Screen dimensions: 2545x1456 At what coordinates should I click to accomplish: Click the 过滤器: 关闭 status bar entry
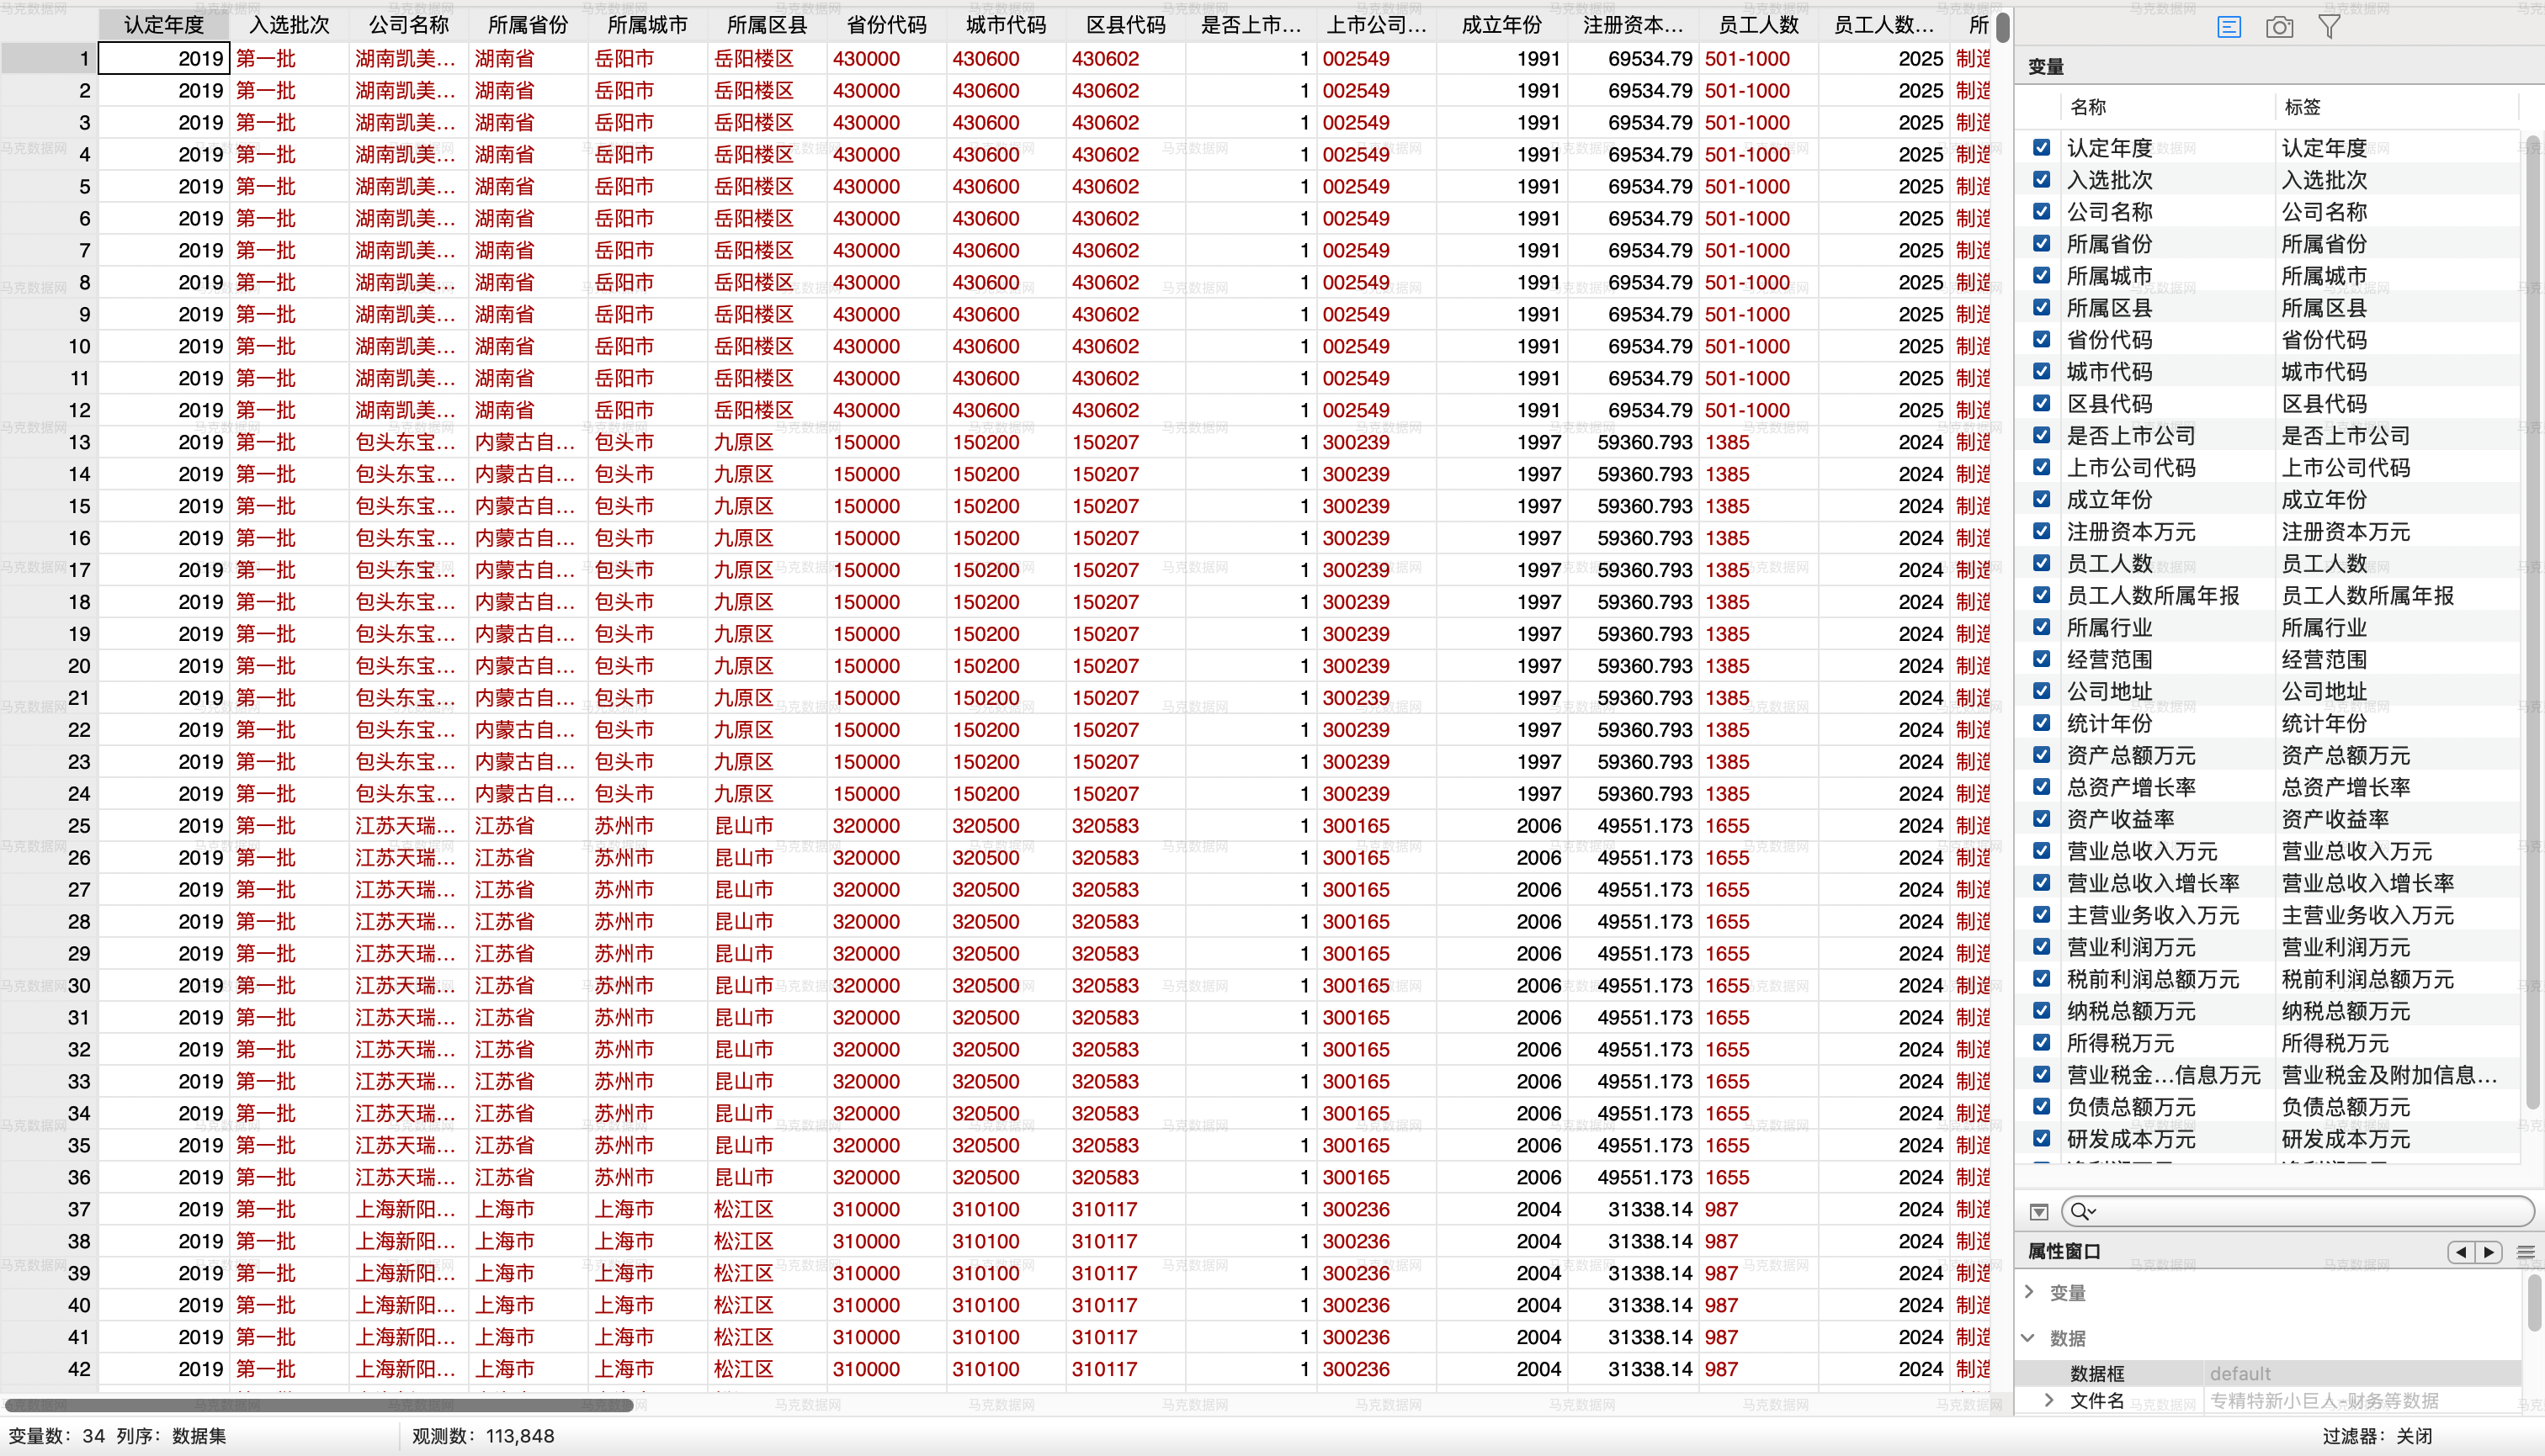click(2378, 1436)
